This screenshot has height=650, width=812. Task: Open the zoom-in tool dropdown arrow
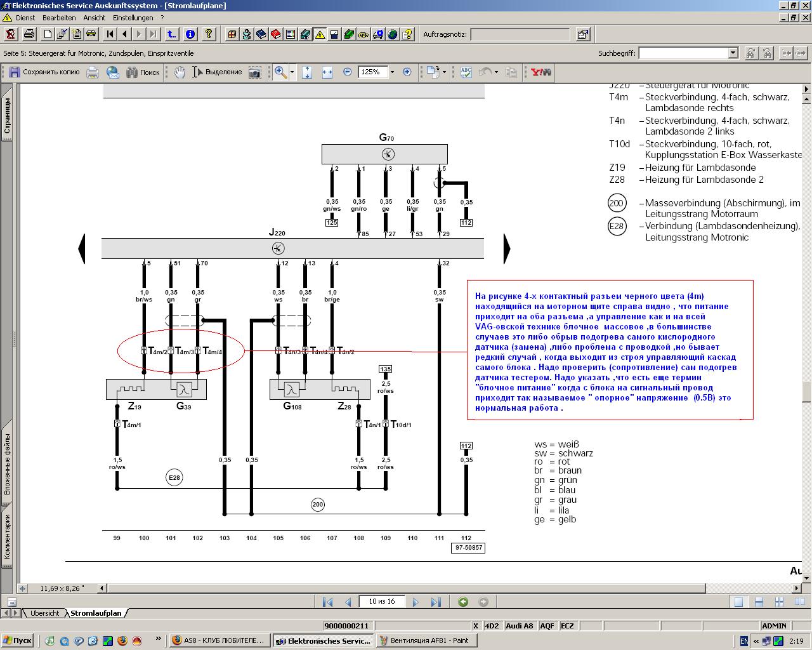pyautogui.click(x=292, y=72)
